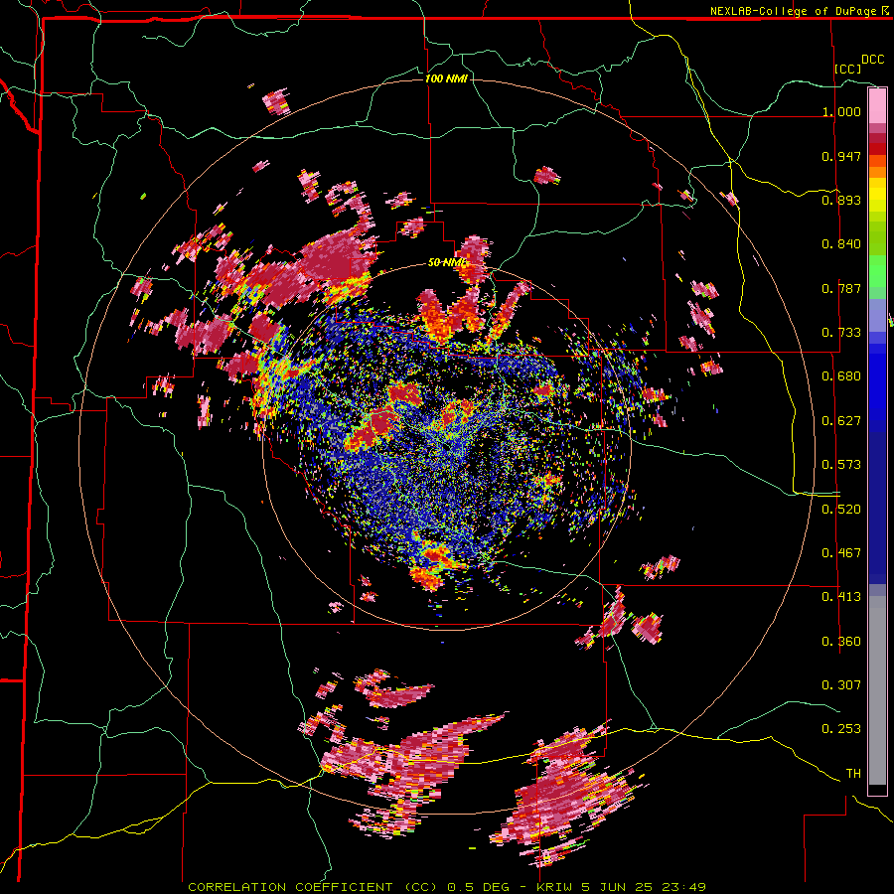The image size is (894, 894).
Task: Click the [CC] label above the legend
Action: tap(847, 69)
